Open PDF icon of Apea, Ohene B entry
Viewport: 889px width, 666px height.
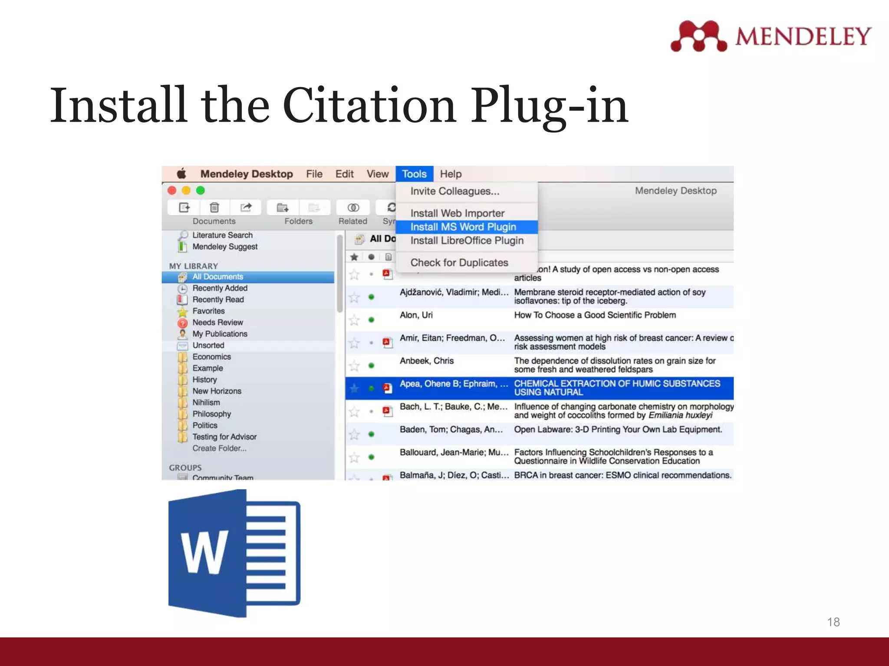pos(387,388)
